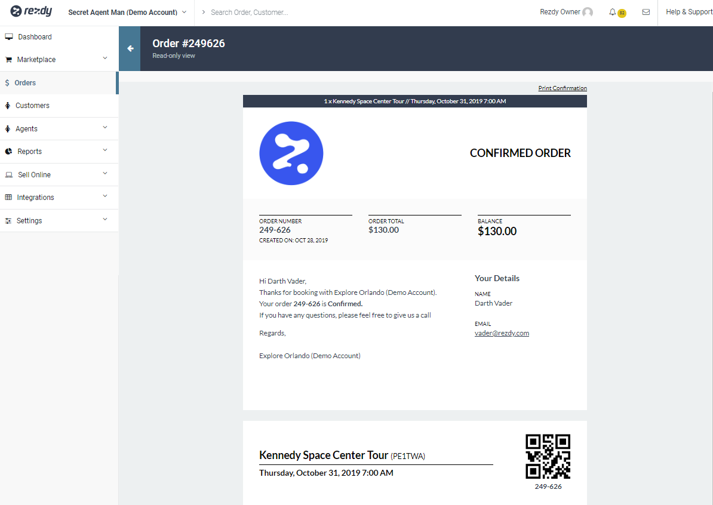Click the Print Confirmation link
The image size is (713, 505).
pyautogui.click(x=563, y=88)
